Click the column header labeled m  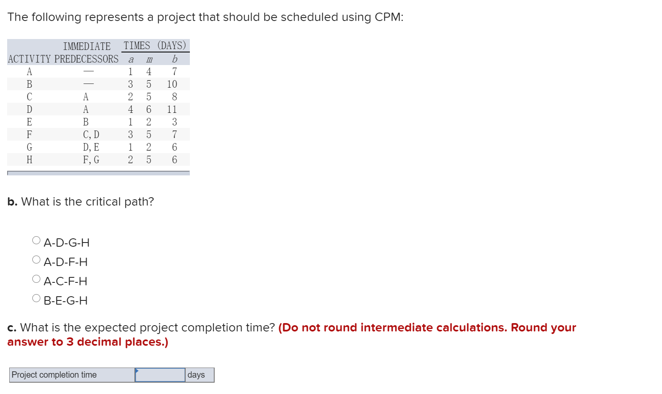tap(149, 59)
